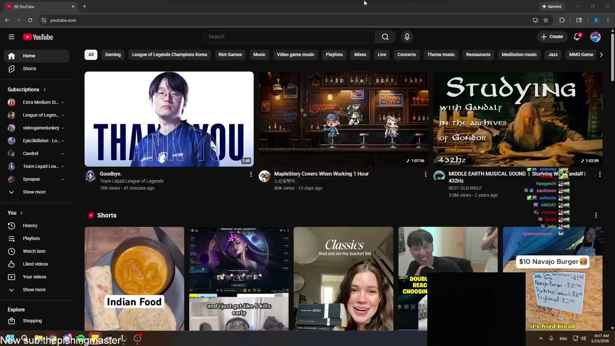
Task: Select the Live filter chip
Action: 382,55
